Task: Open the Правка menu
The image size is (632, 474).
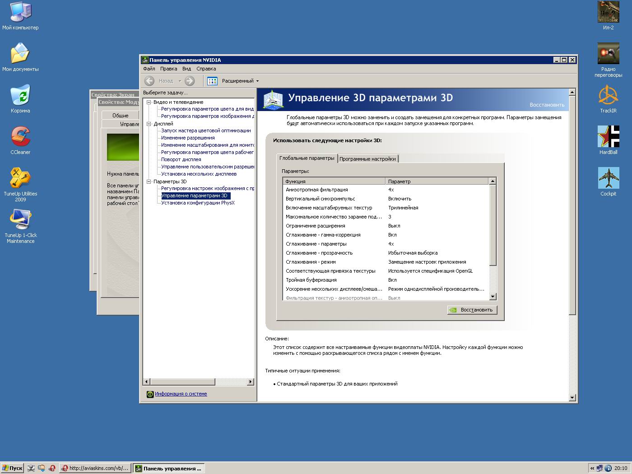Action: (x=168, y=69)
